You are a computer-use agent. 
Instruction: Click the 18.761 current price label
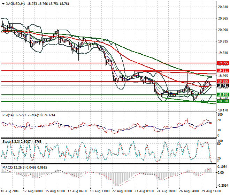tap(223, 86)
